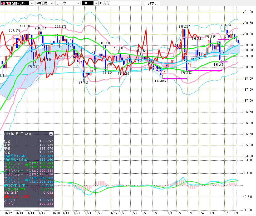Click the 199.826 price label
Screen dimensions: 256x216
click(x=210, y=37)
